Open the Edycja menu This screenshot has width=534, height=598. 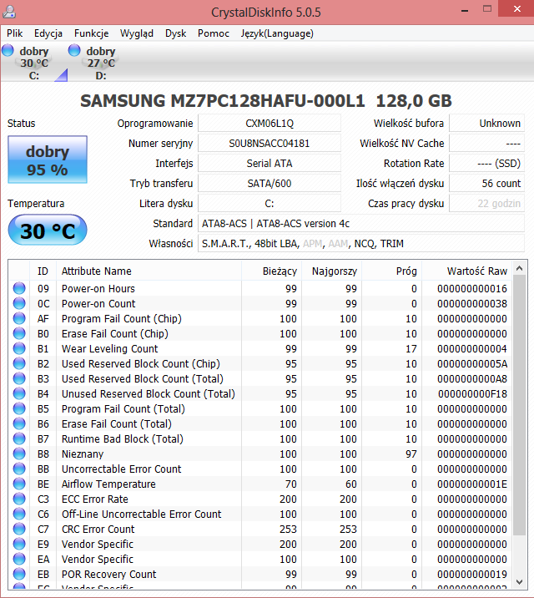coord(48,33)
